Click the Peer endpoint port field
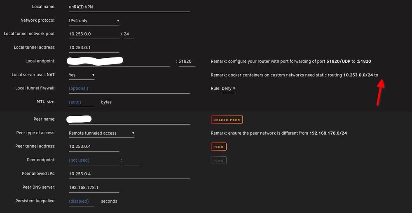 pos(131,160)
